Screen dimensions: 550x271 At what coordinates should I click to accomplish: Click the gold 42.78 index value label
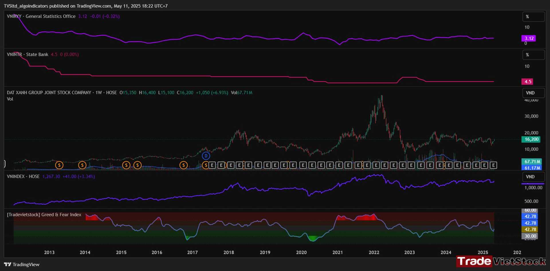tap(530, 230)
